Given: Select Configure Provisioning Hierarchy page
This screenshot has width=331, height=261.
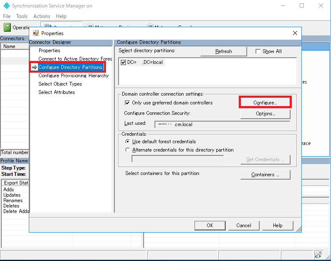Looking at the screenshot, I should click(73, 76).
